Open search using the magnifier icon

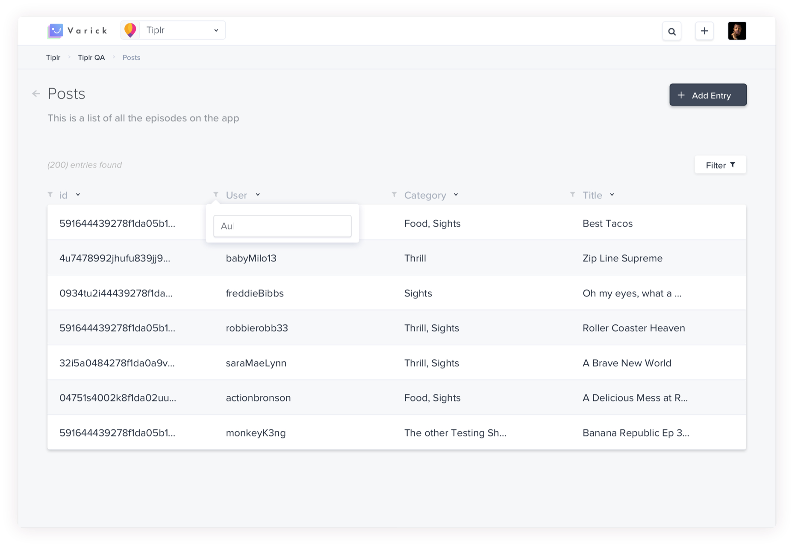pyautogui.click(x=672, y=31)
